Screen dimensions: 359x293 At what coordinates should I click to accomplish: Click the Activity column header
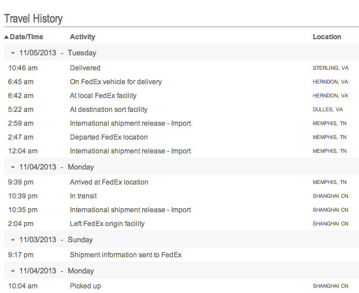(83, 37)
